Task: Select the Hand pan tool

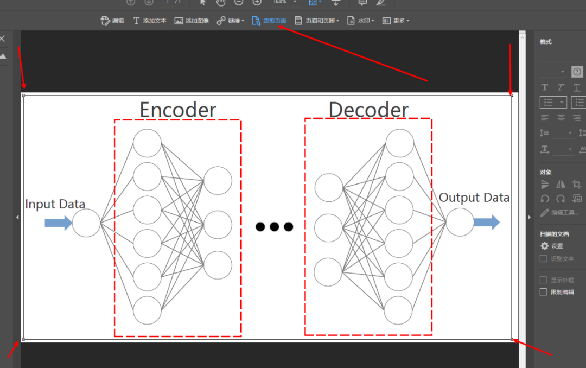Action: (x=220, y=2)
